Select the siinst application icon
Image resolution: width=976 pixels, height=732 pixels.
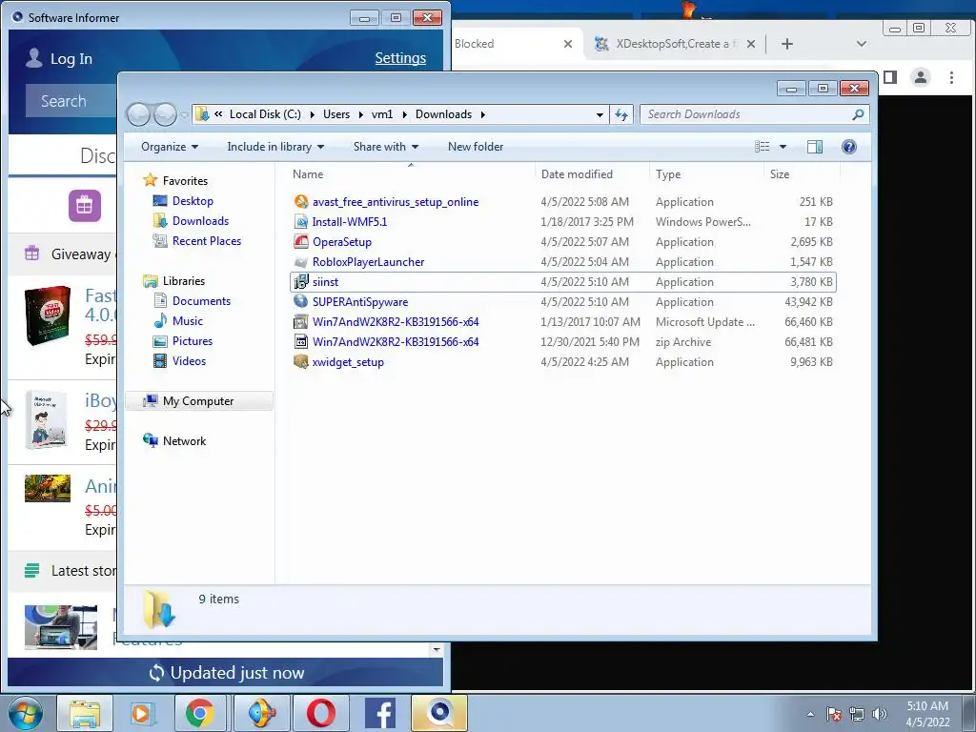[301, 282]
